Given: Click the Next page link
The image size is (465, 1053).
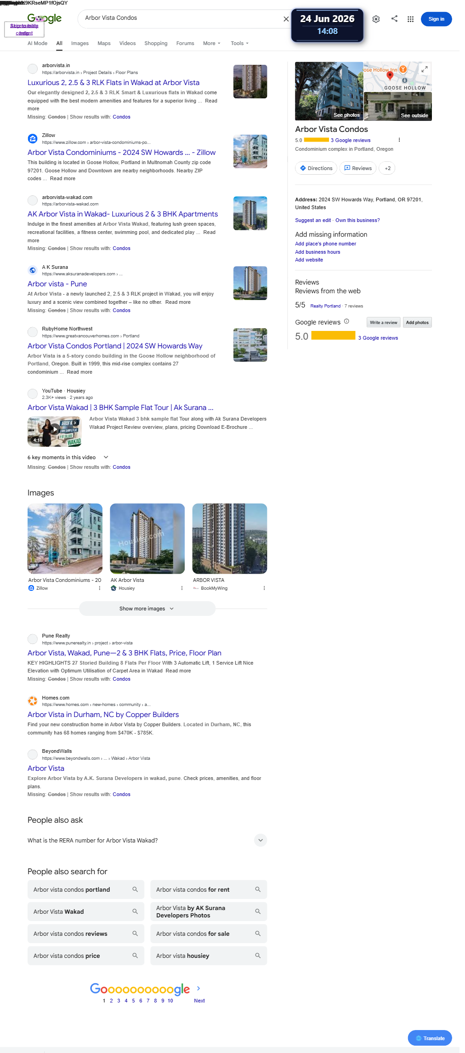Looking at the screenshot, I should pyautogui.click(x=199, y=1001).
